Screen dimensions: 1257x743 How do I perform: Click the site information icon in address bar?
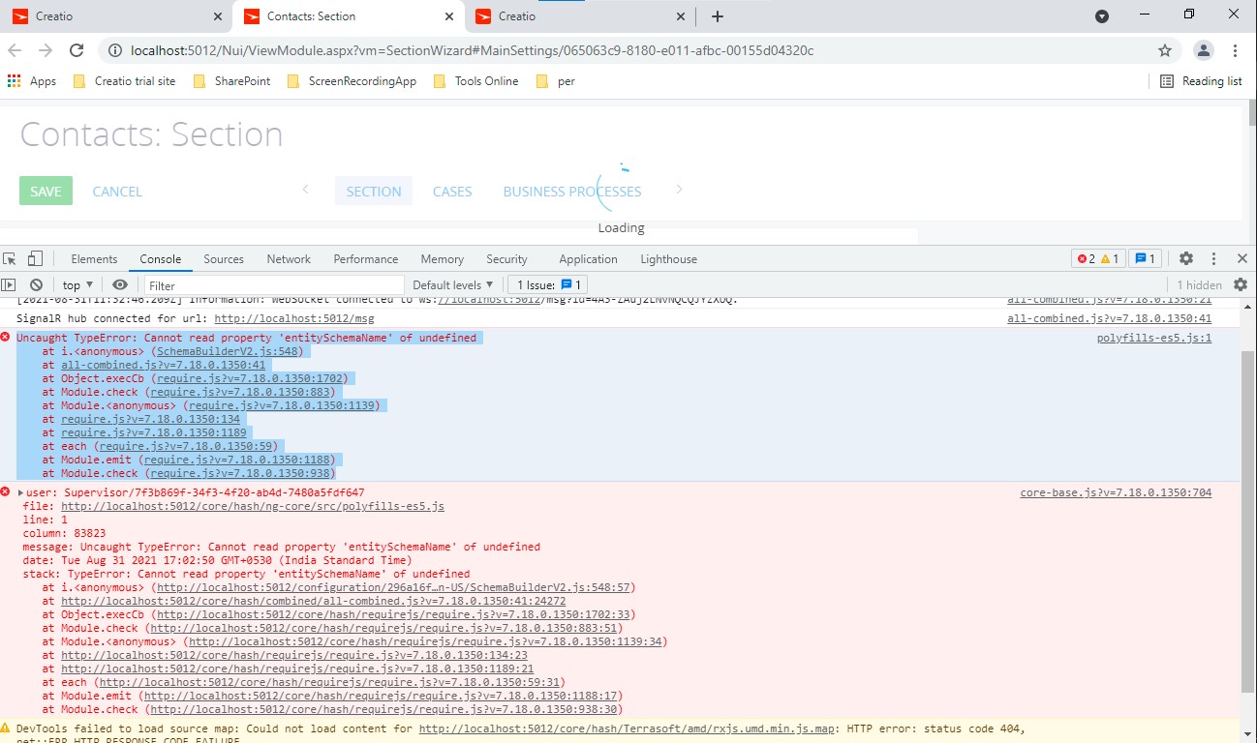pyautogui.click(x=114, y=50)
